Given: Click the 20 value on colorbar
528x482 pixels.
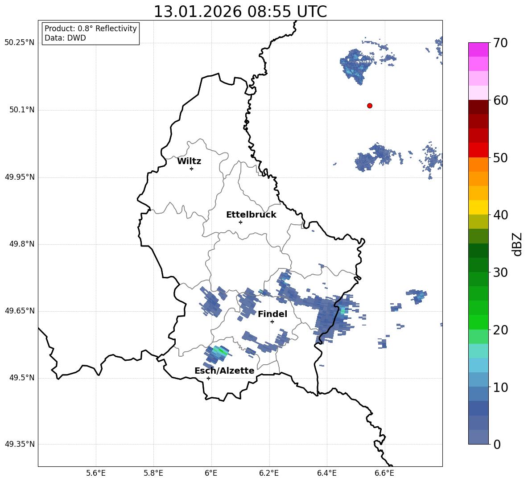Looking at the screenshot, I should pyautogui.click(x=500, y=330).
